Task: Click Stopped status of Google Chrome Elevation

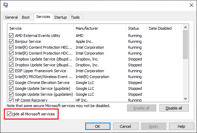Action: coord(135,83)
